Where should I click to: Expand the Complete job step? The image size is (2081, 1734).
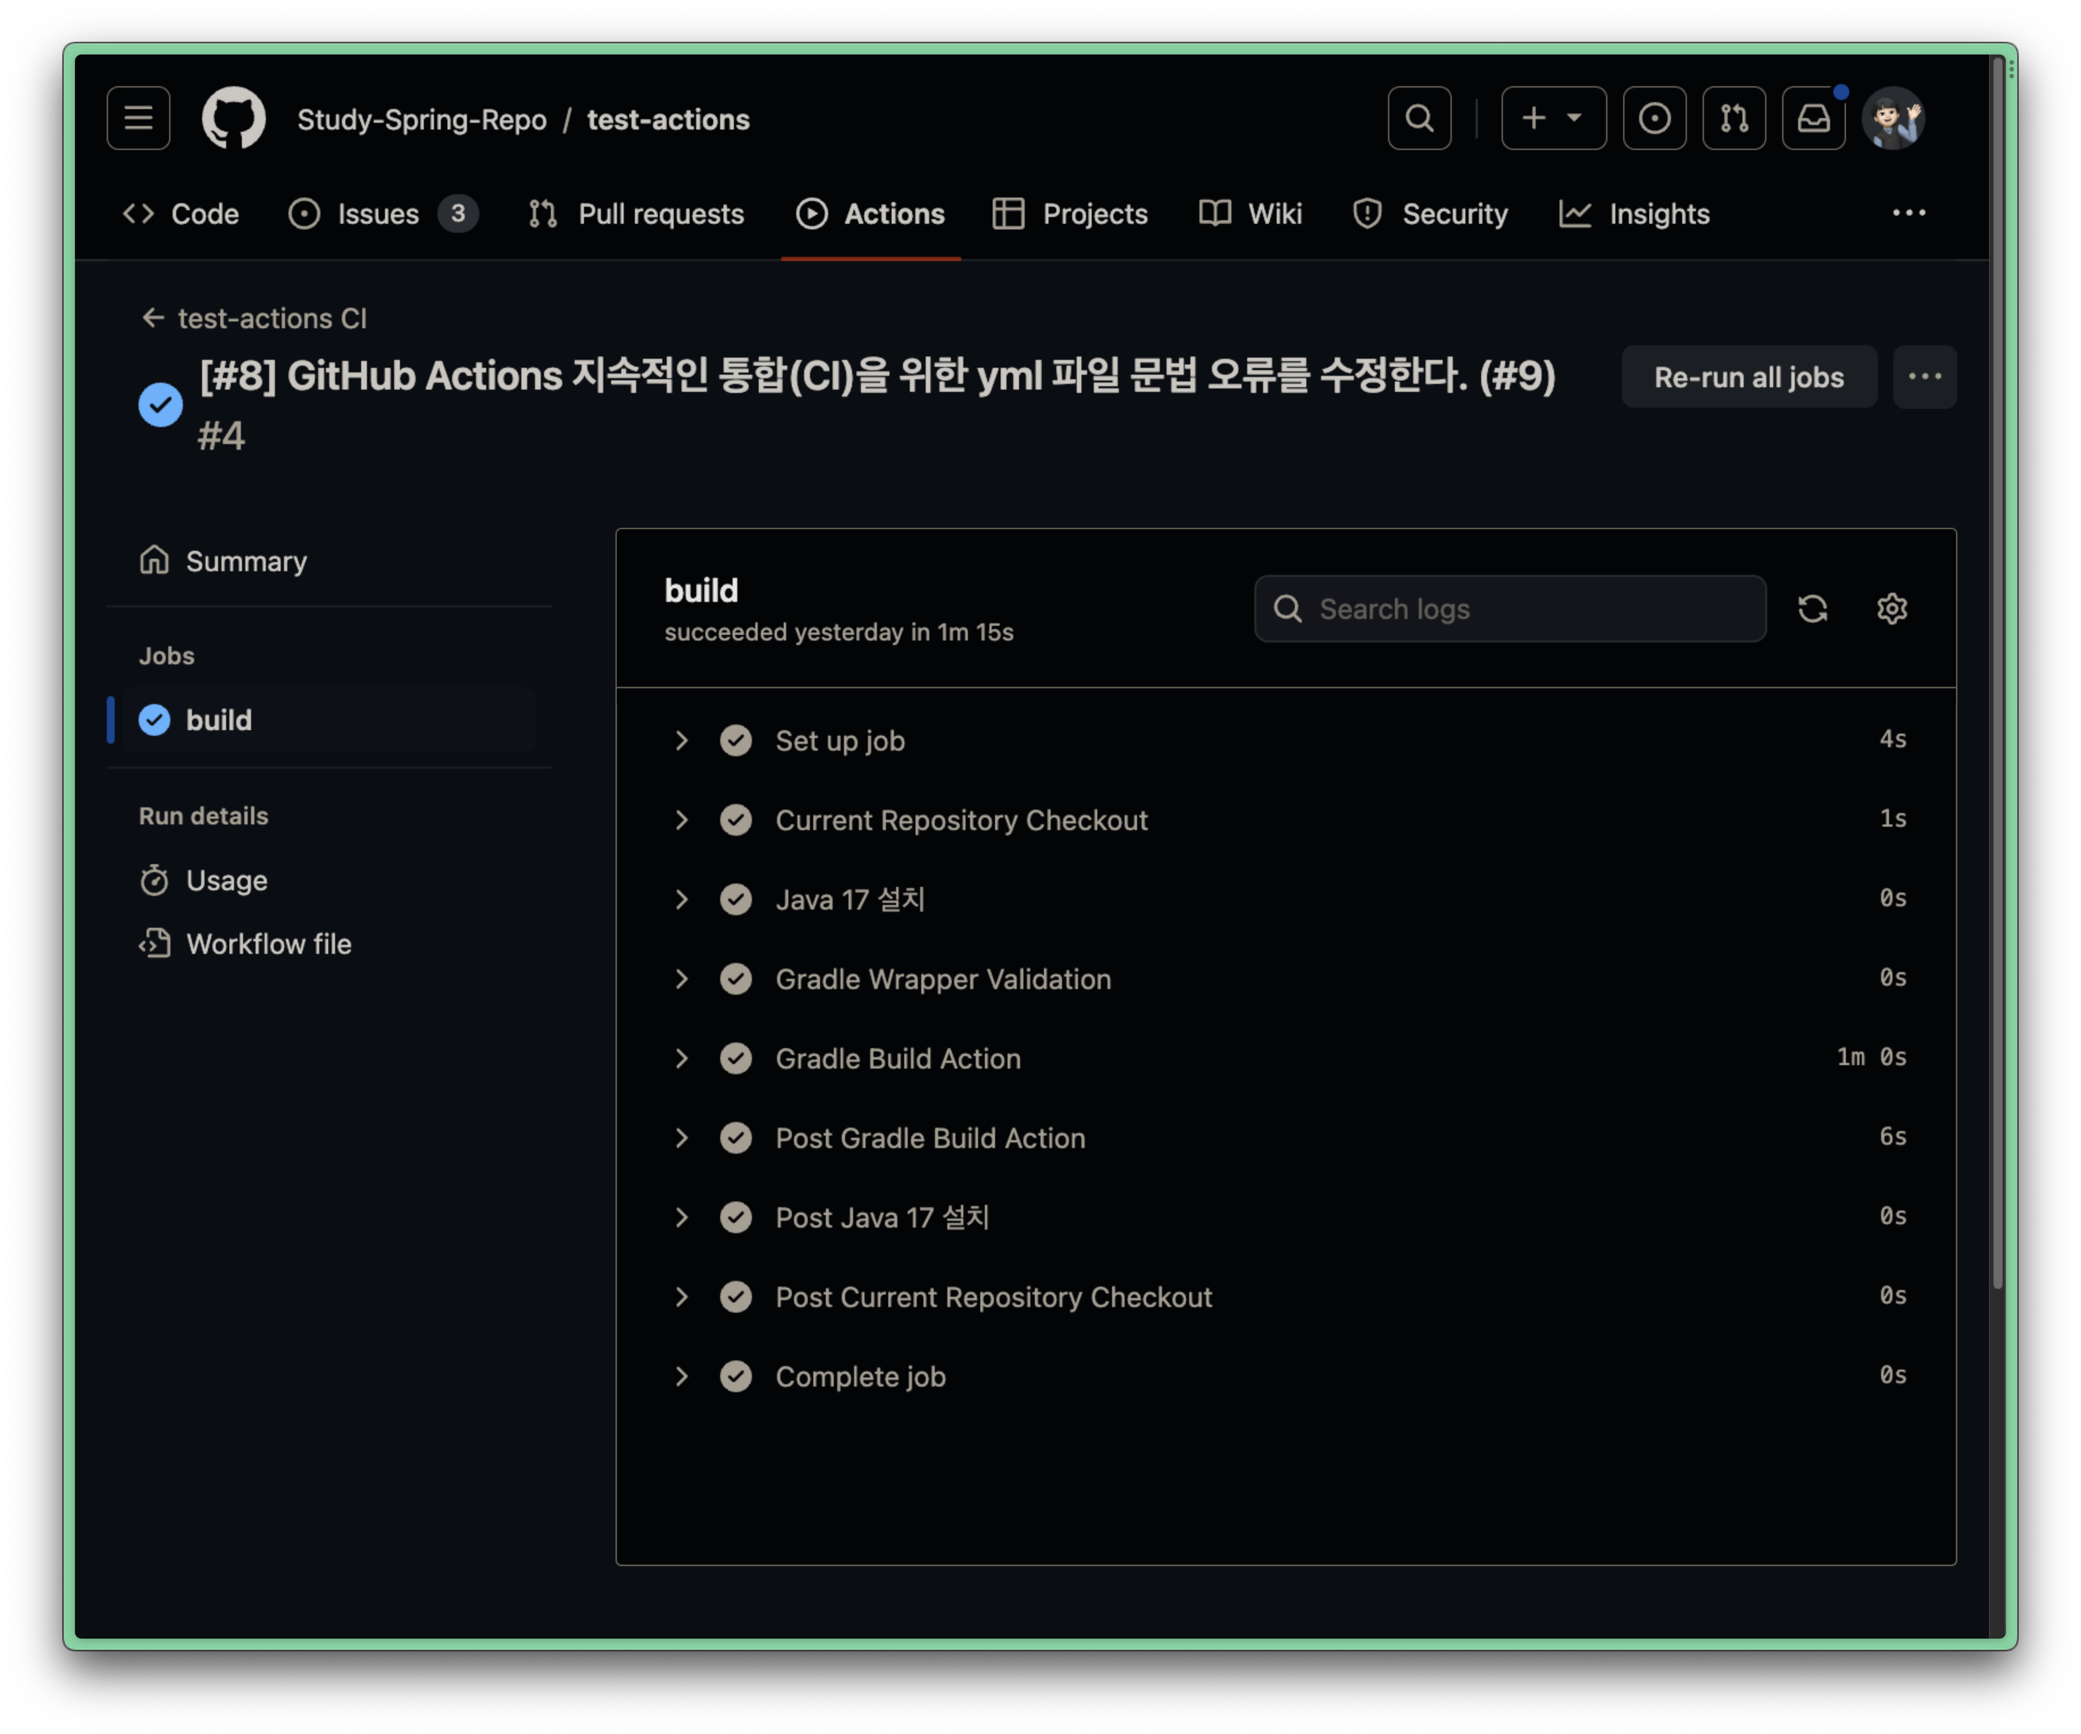682,1376
